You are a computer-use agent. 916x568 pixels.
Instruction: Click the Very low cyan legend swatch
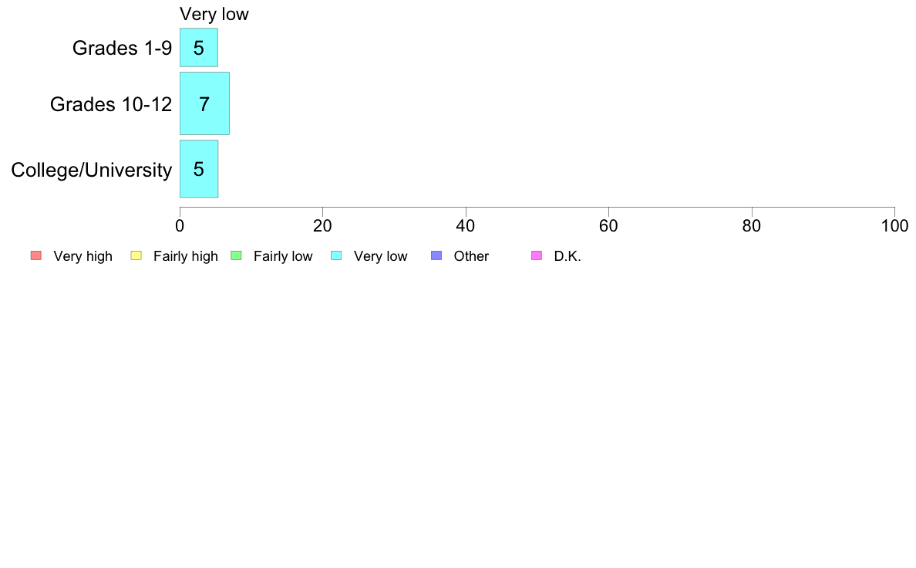[x=336, y=255]
